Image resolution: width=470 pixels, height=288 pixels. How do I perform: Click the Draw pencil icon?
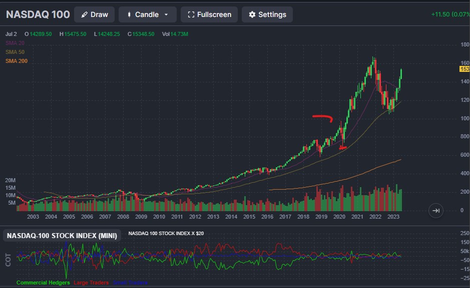point(84,14)
